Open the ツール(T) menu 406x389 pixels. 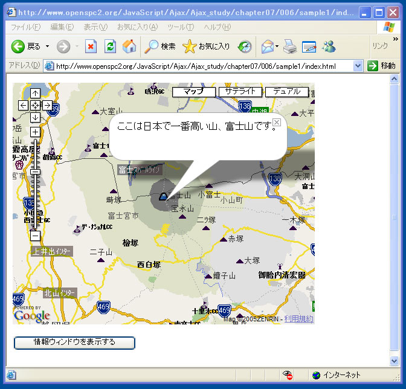pos(181,27)
